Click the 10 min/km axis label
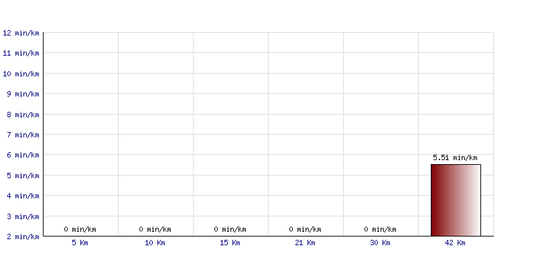This screenshot has height=268, width=536. (x=21, y=74)
